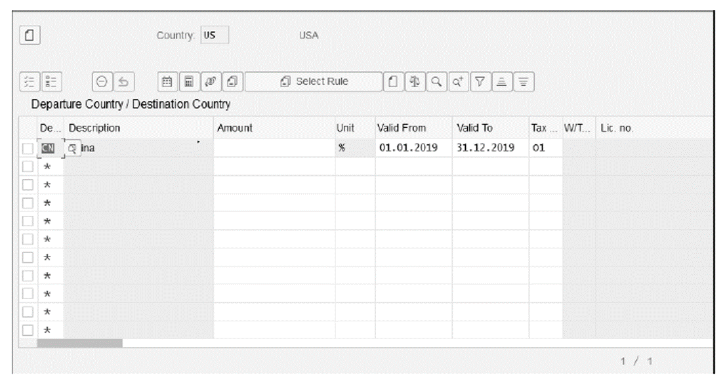Click the find next search icon
The image size is (725, 387).
pos(457,82)
